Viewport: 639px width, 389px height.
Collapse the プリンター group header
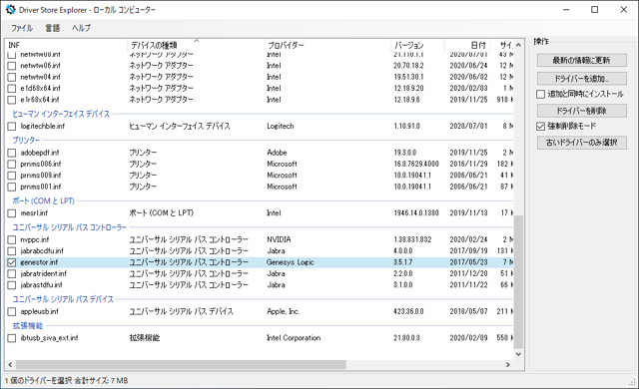(26, 141)
